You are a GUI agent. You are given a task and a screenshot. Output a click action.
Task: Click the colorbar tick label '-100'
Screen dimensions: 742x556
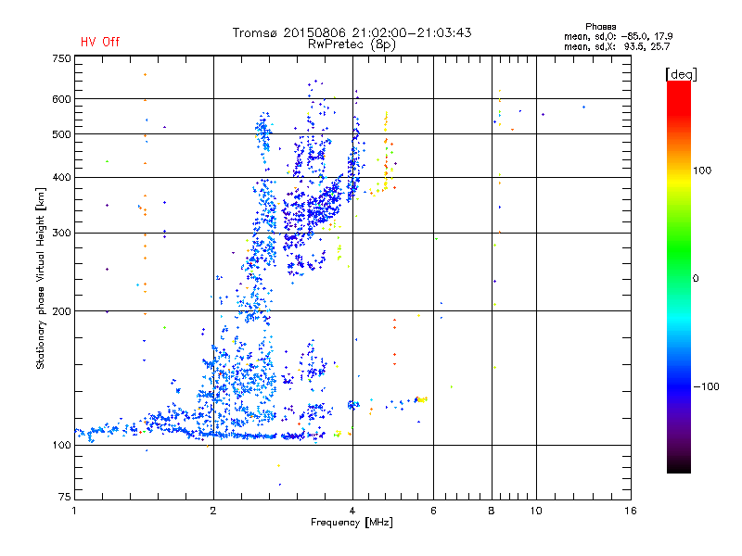coord(706,386)
